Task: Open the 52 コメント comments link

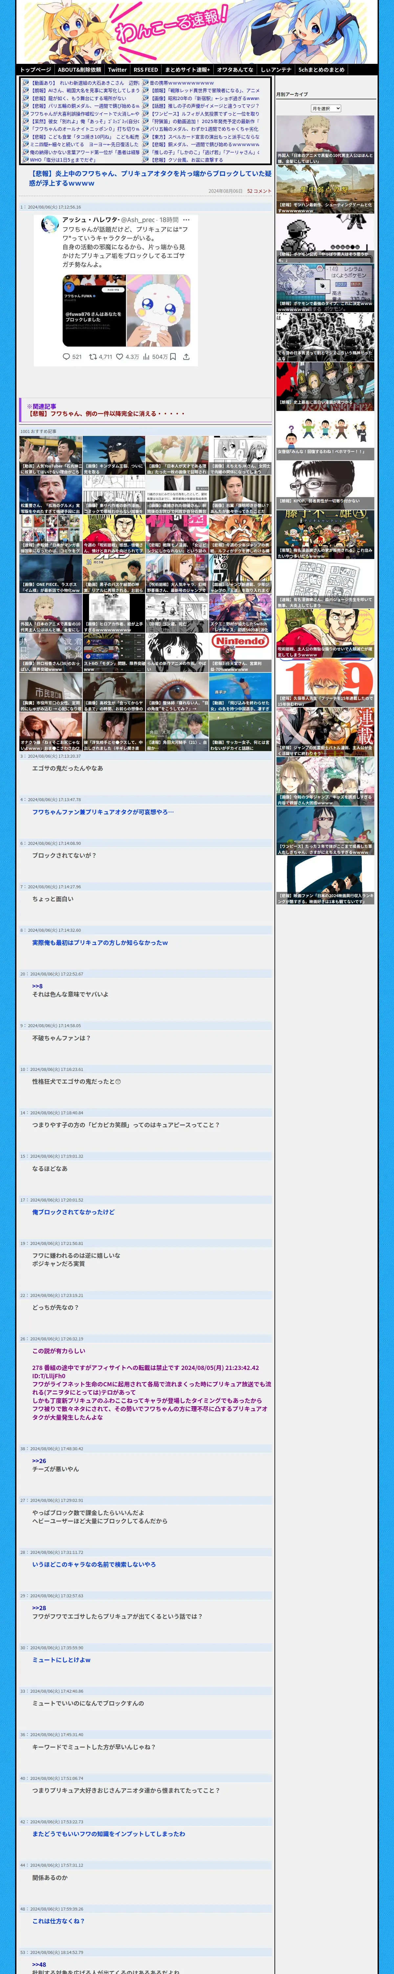Action: click(259, 191)
